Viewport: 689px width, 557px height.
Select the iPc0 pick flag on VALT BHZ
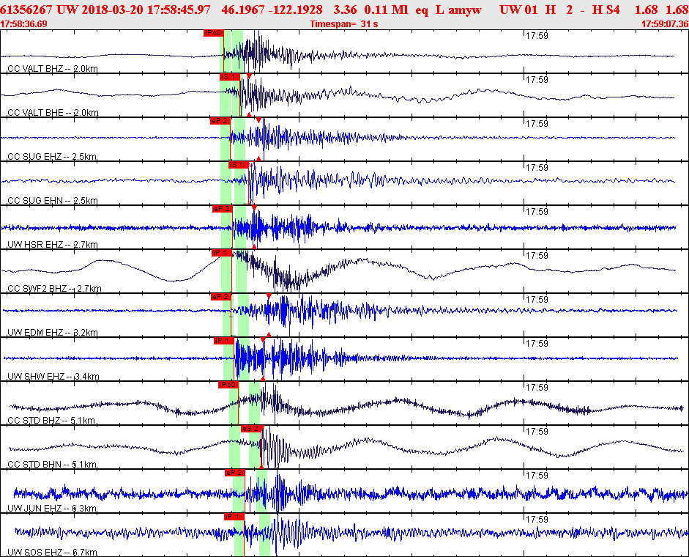coord(214,33)
